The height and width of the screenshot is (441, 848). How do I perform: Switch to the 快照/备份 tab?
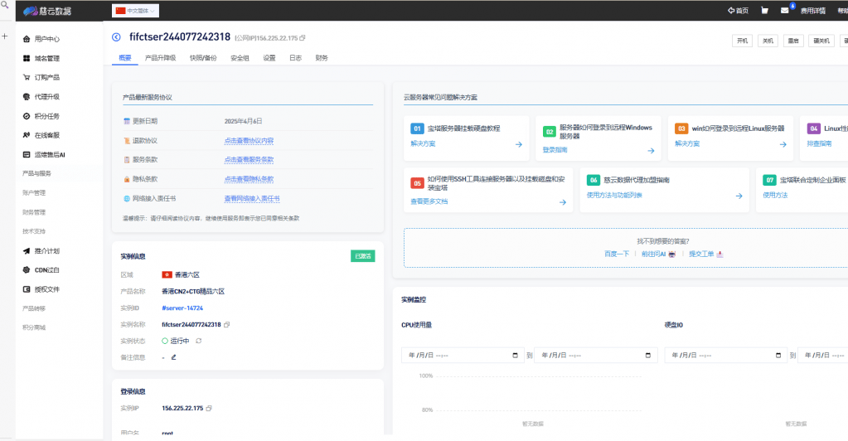click(203, 58)
